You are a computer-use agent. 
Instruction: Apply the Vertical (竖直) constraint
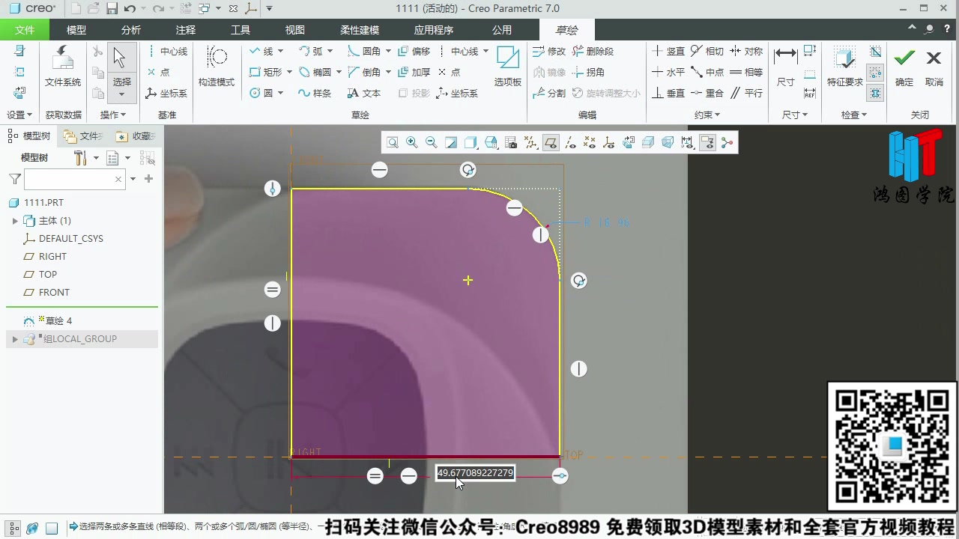pyautogui.click(x=668, y=52)
